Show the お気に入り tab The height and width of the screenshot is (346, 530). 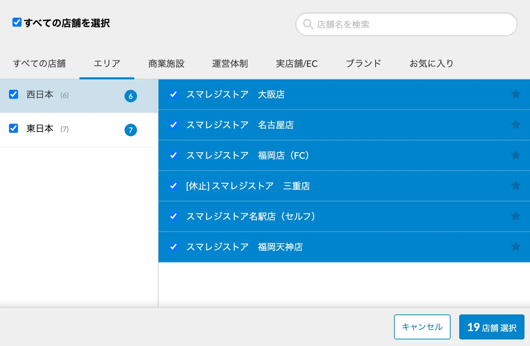pos(431,63)
